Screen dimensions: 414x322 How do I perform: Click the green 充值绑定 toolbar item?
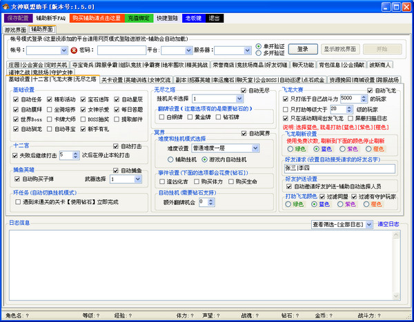(x=139, y=18)
